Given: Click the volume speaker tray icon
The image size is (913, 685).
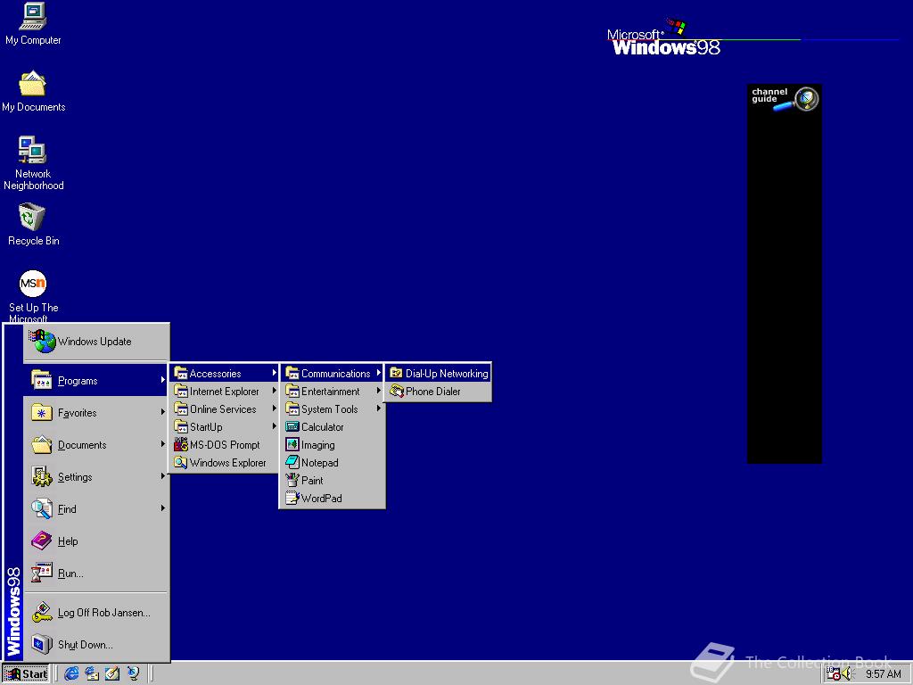Looking at the screenshot, I should click(x=847, y=674).
